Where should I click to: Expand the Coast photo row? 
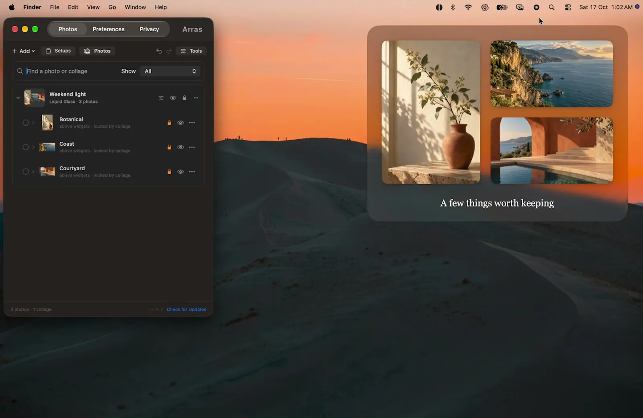33,147
